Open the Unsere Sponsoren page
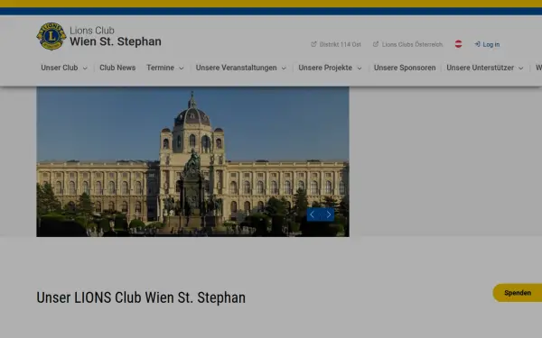 pyautogui.click(x=405, y=68)
